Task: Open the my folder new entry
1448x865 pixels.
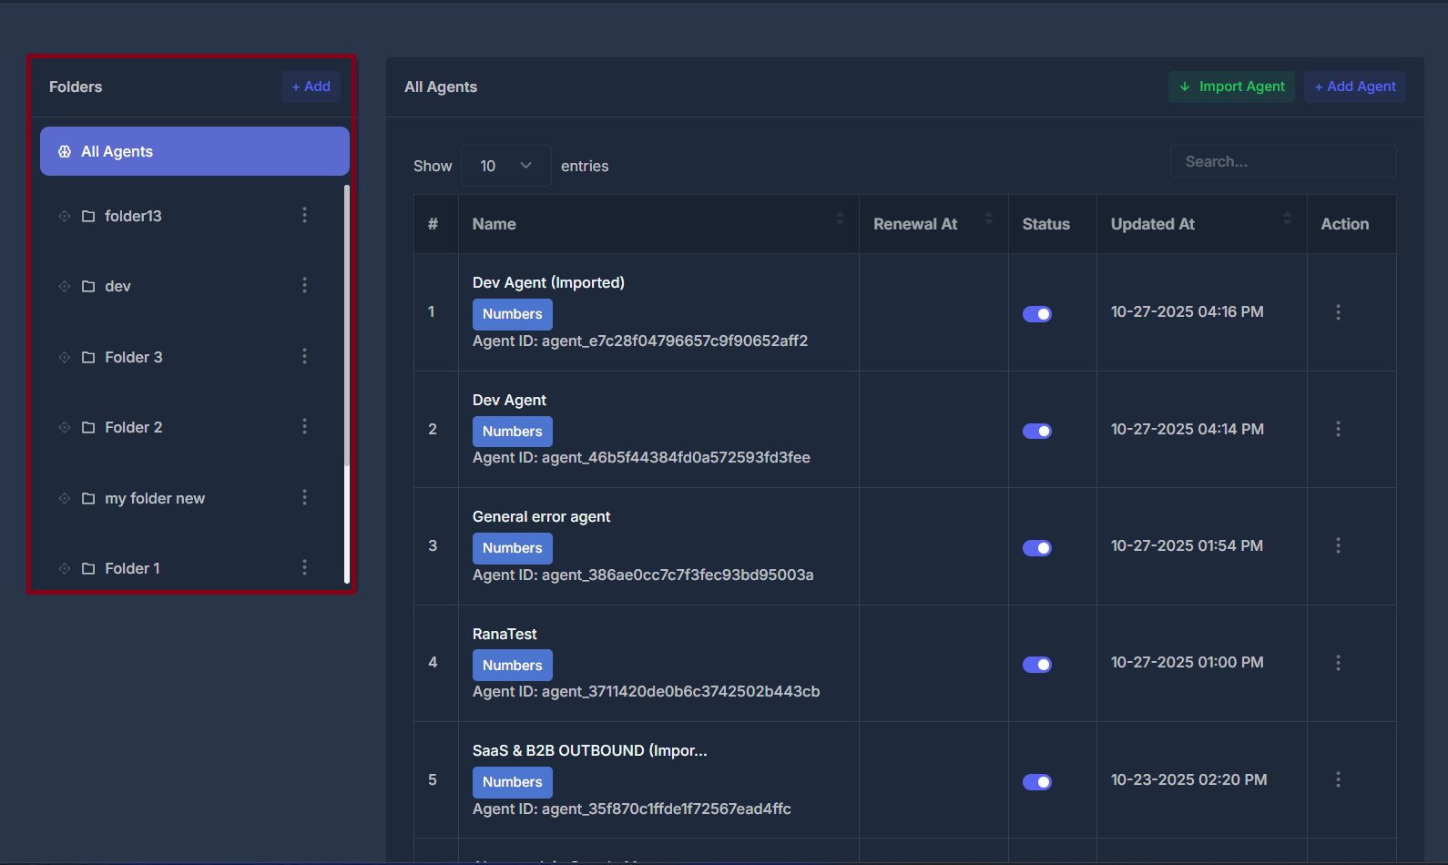Action: pos(155,498)
